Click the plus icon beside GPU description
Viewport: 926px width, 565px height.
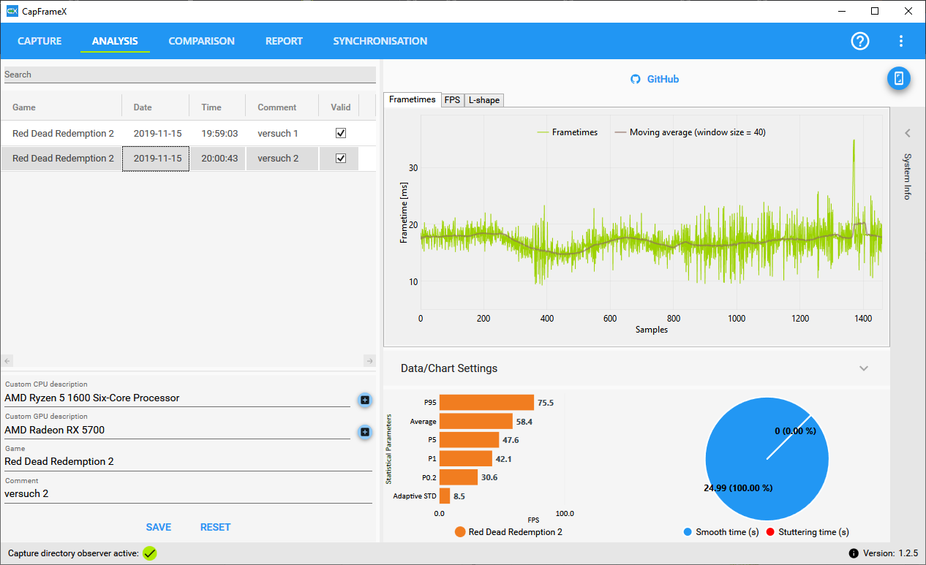point(364,432)
